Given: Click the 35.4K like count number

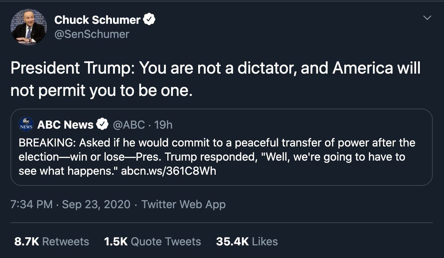Looking at the screenshot, I should tap(232, 242).
